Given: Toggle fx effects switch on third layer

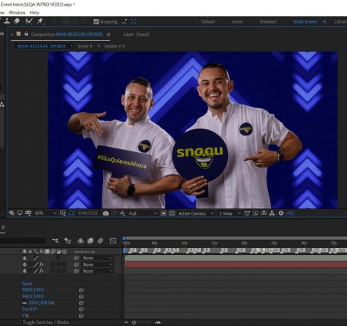Looking at the screenshot, I should pos(42,271).
